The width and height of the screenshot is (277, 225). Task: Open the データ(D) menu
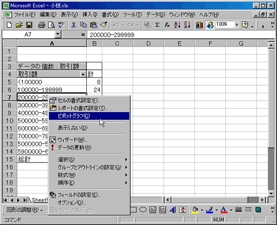click(156, 14)
